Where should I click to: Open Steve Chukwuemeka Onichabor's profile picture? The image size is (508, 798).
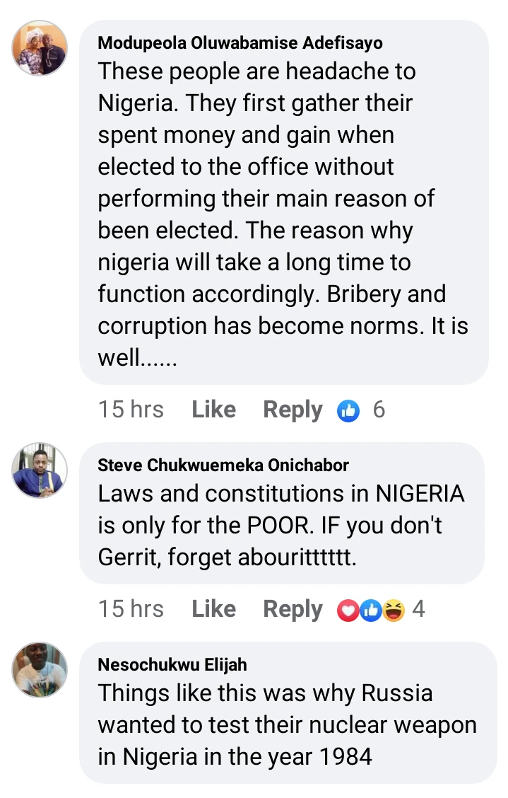coord(40,470)
